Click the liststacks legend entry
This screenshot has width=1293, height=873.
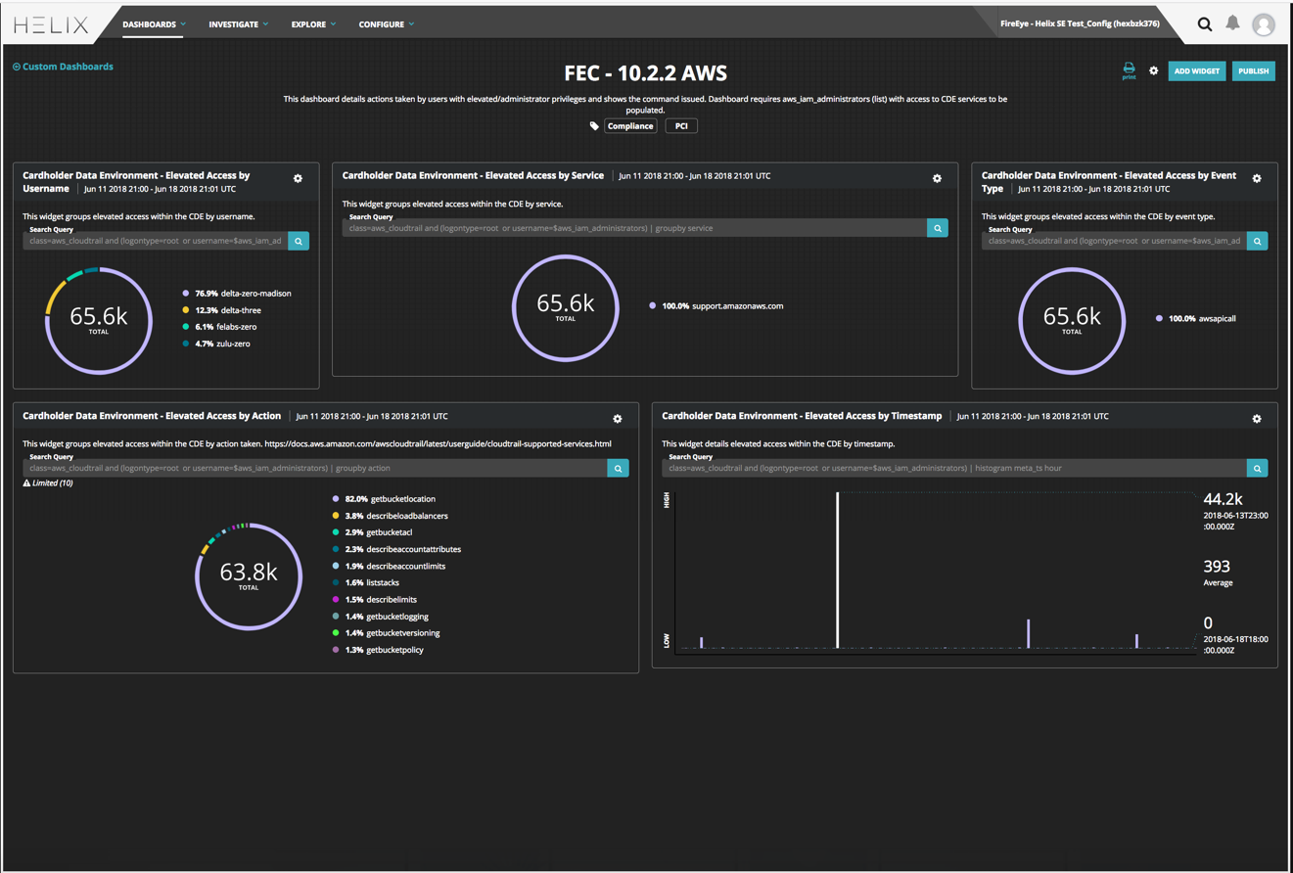(366, 583)
